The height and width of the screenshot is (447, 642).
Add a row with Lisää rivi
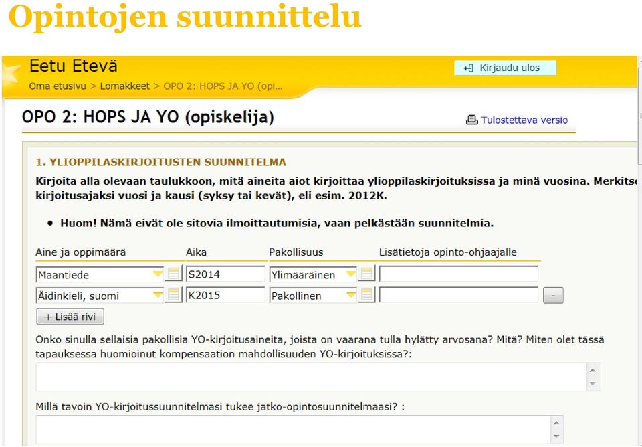coord(70,317)
